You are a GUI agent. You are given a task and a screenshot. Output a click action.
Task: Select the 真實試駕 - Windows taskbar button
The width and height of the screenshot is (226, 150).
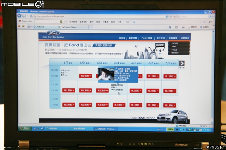click(106, 129)
